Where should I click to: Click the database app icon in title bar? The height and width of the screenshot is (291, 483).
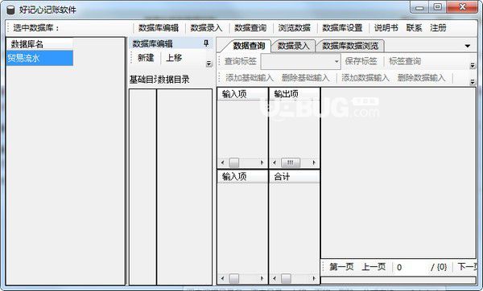(10, 10)
